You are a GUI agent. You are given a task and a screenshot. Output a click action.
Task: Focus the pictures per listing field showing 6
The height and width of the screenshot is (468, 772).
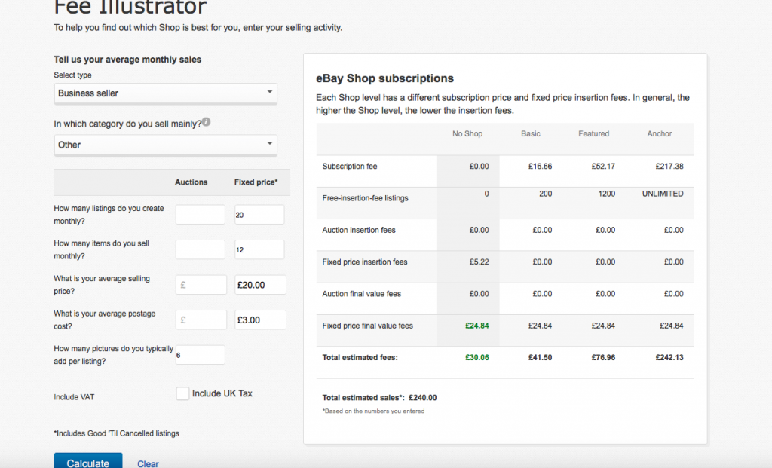(201, 355)
